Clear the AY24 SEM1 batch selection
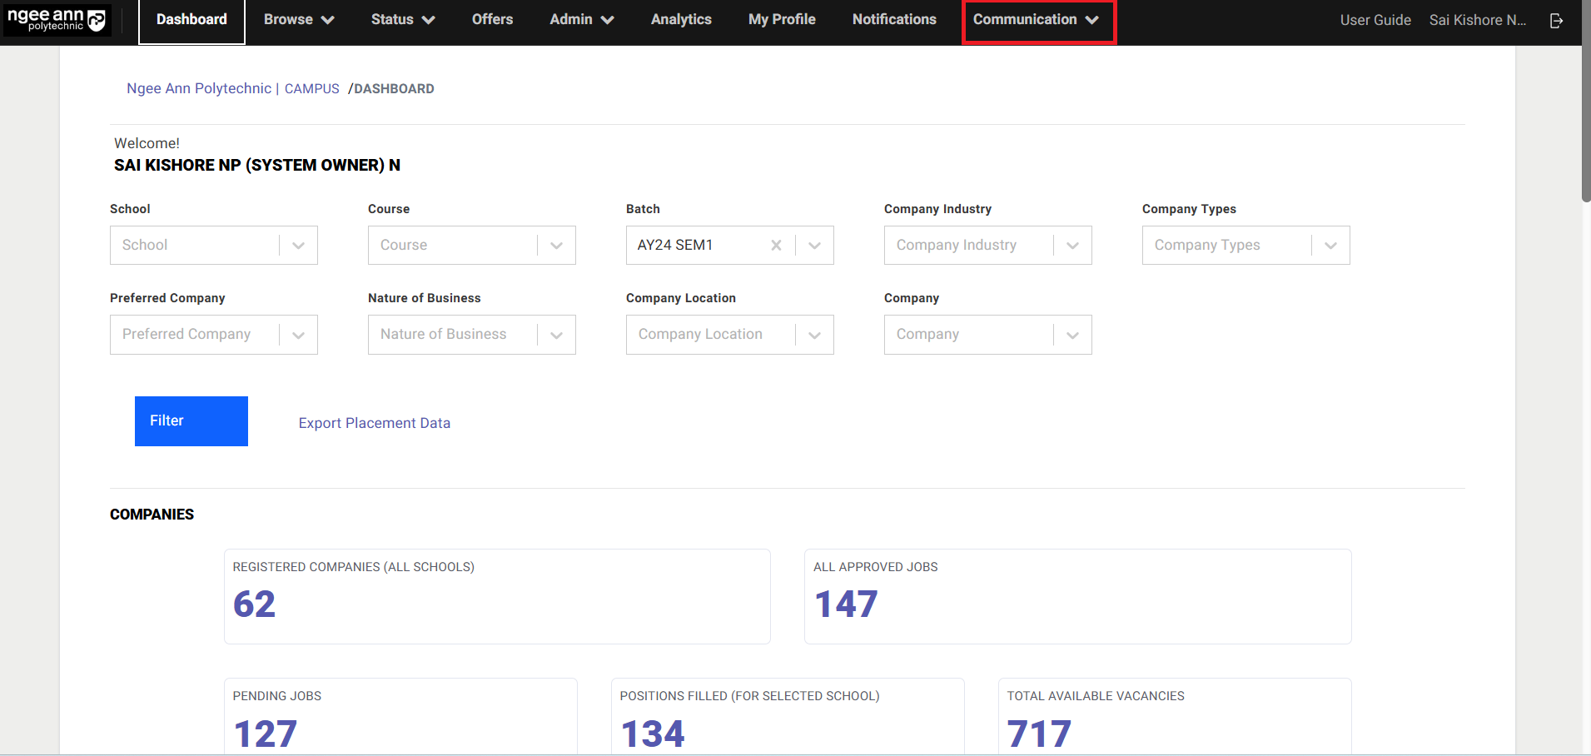 (776, 246)
